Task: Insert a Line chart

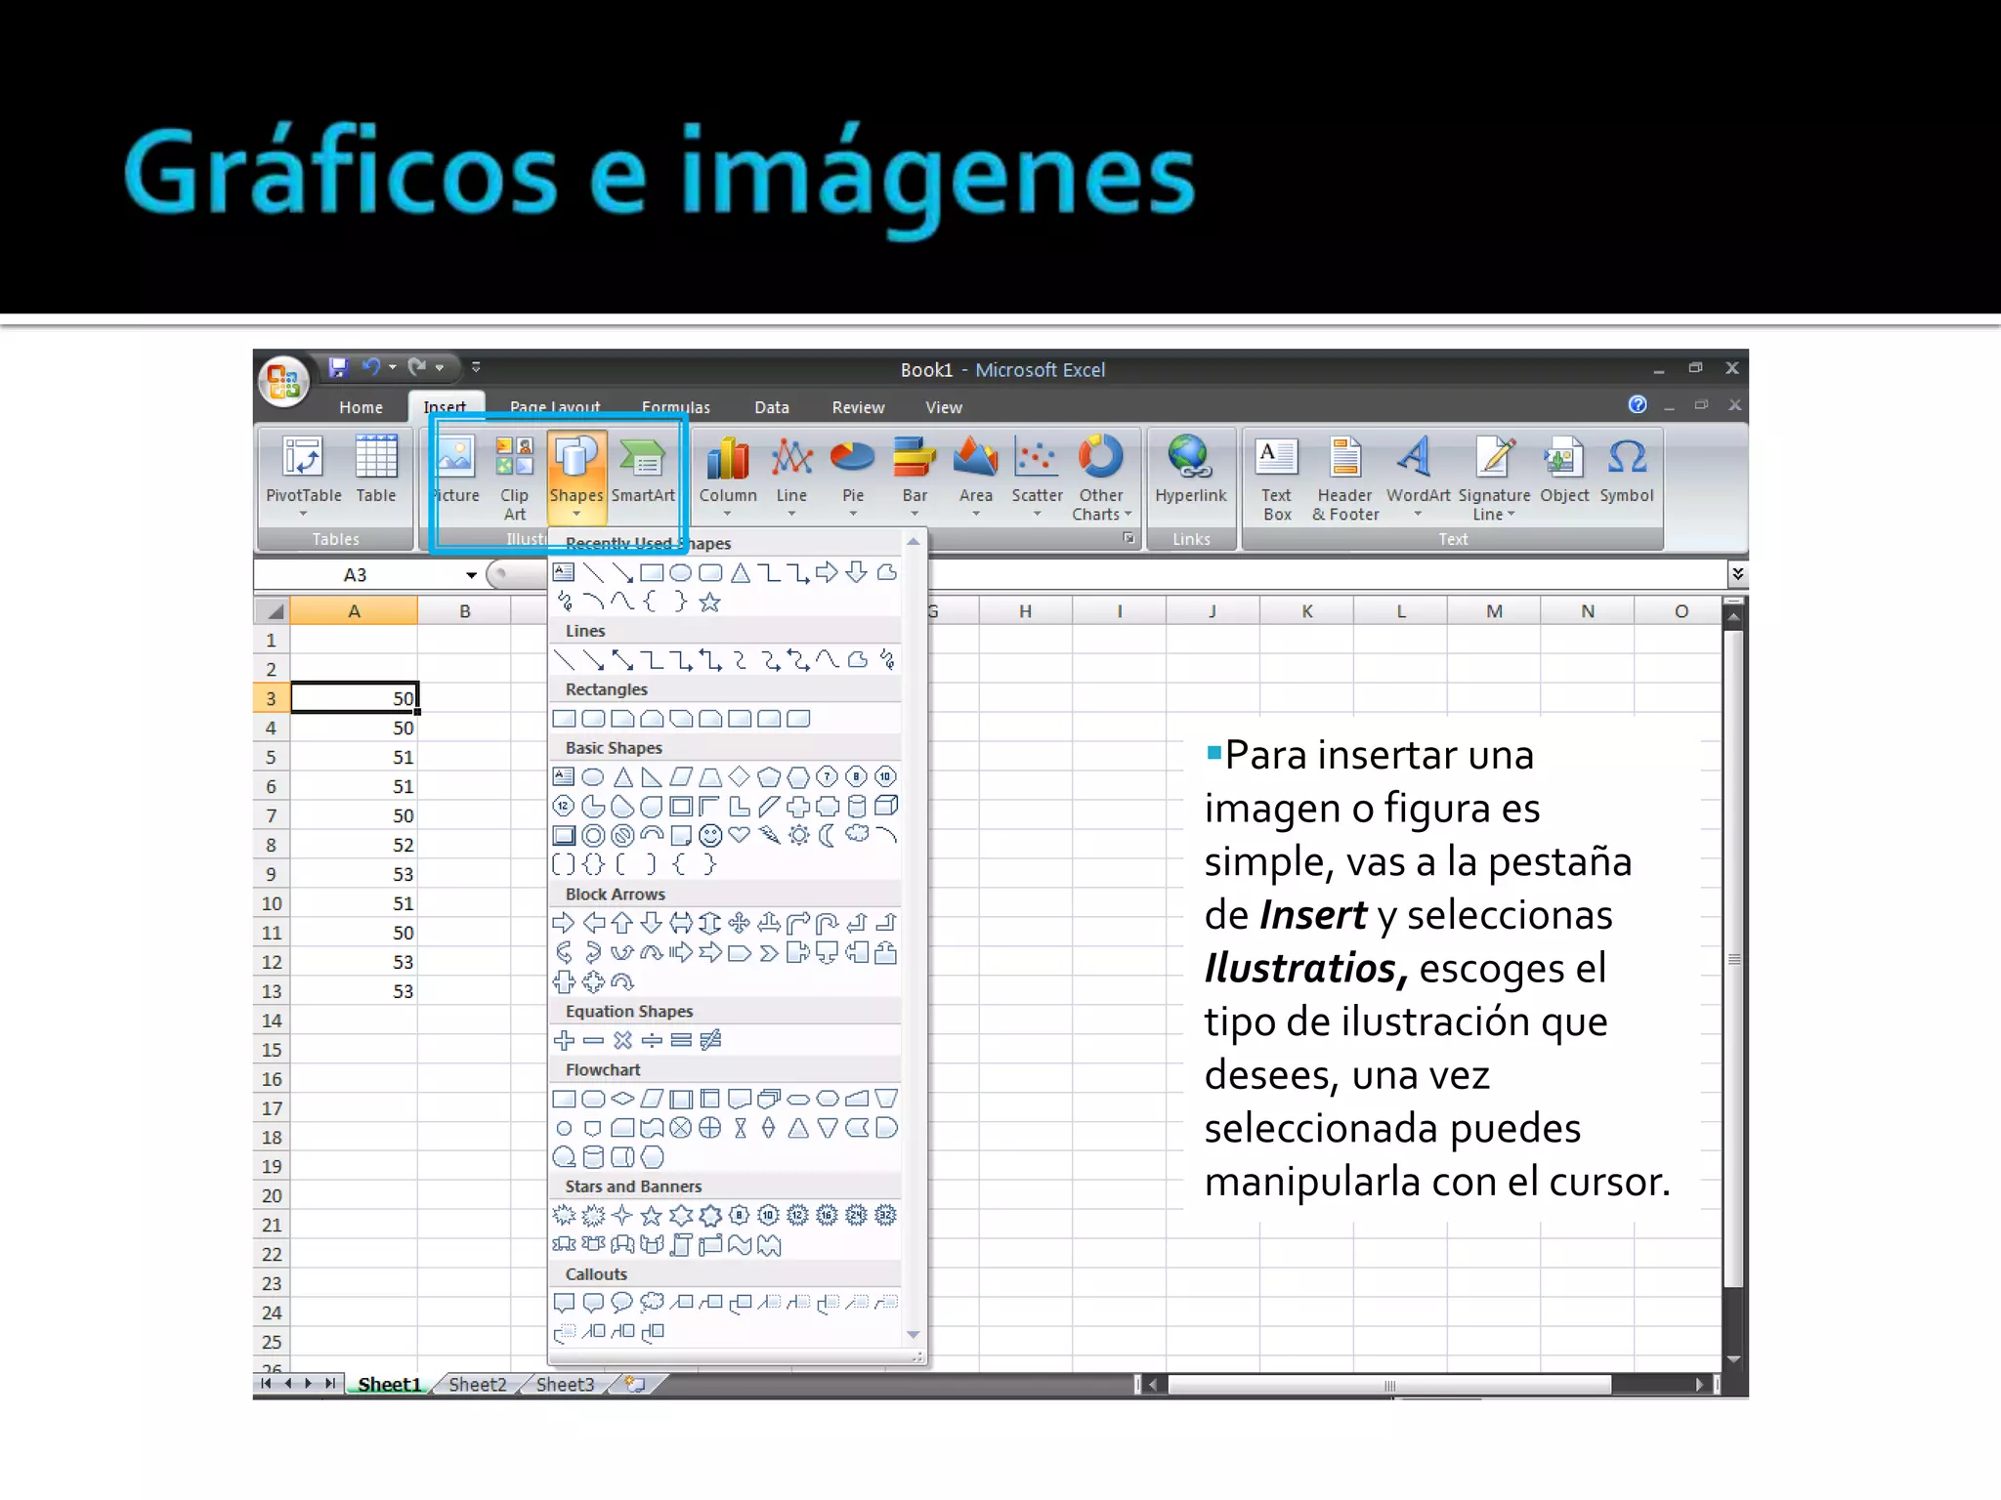Action: [791, 477]
